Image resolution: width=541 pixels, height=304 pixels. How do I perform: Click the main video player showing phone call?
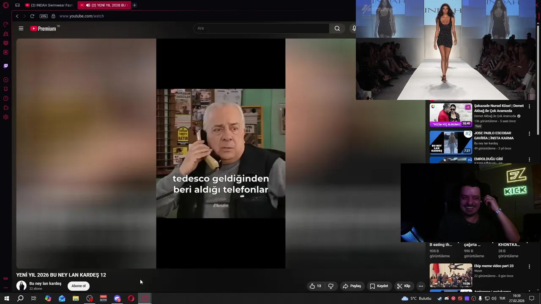[221, 153]
